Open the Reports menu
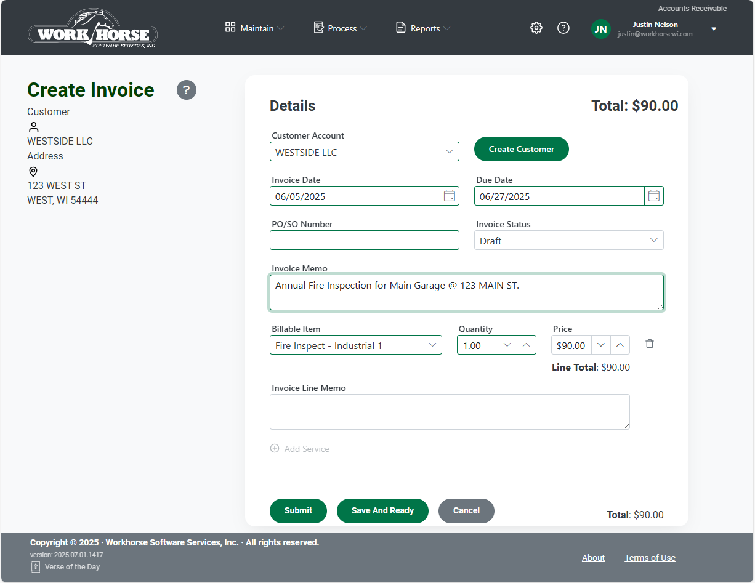This screenshot has height=583, width=755. tap(423, 28)
